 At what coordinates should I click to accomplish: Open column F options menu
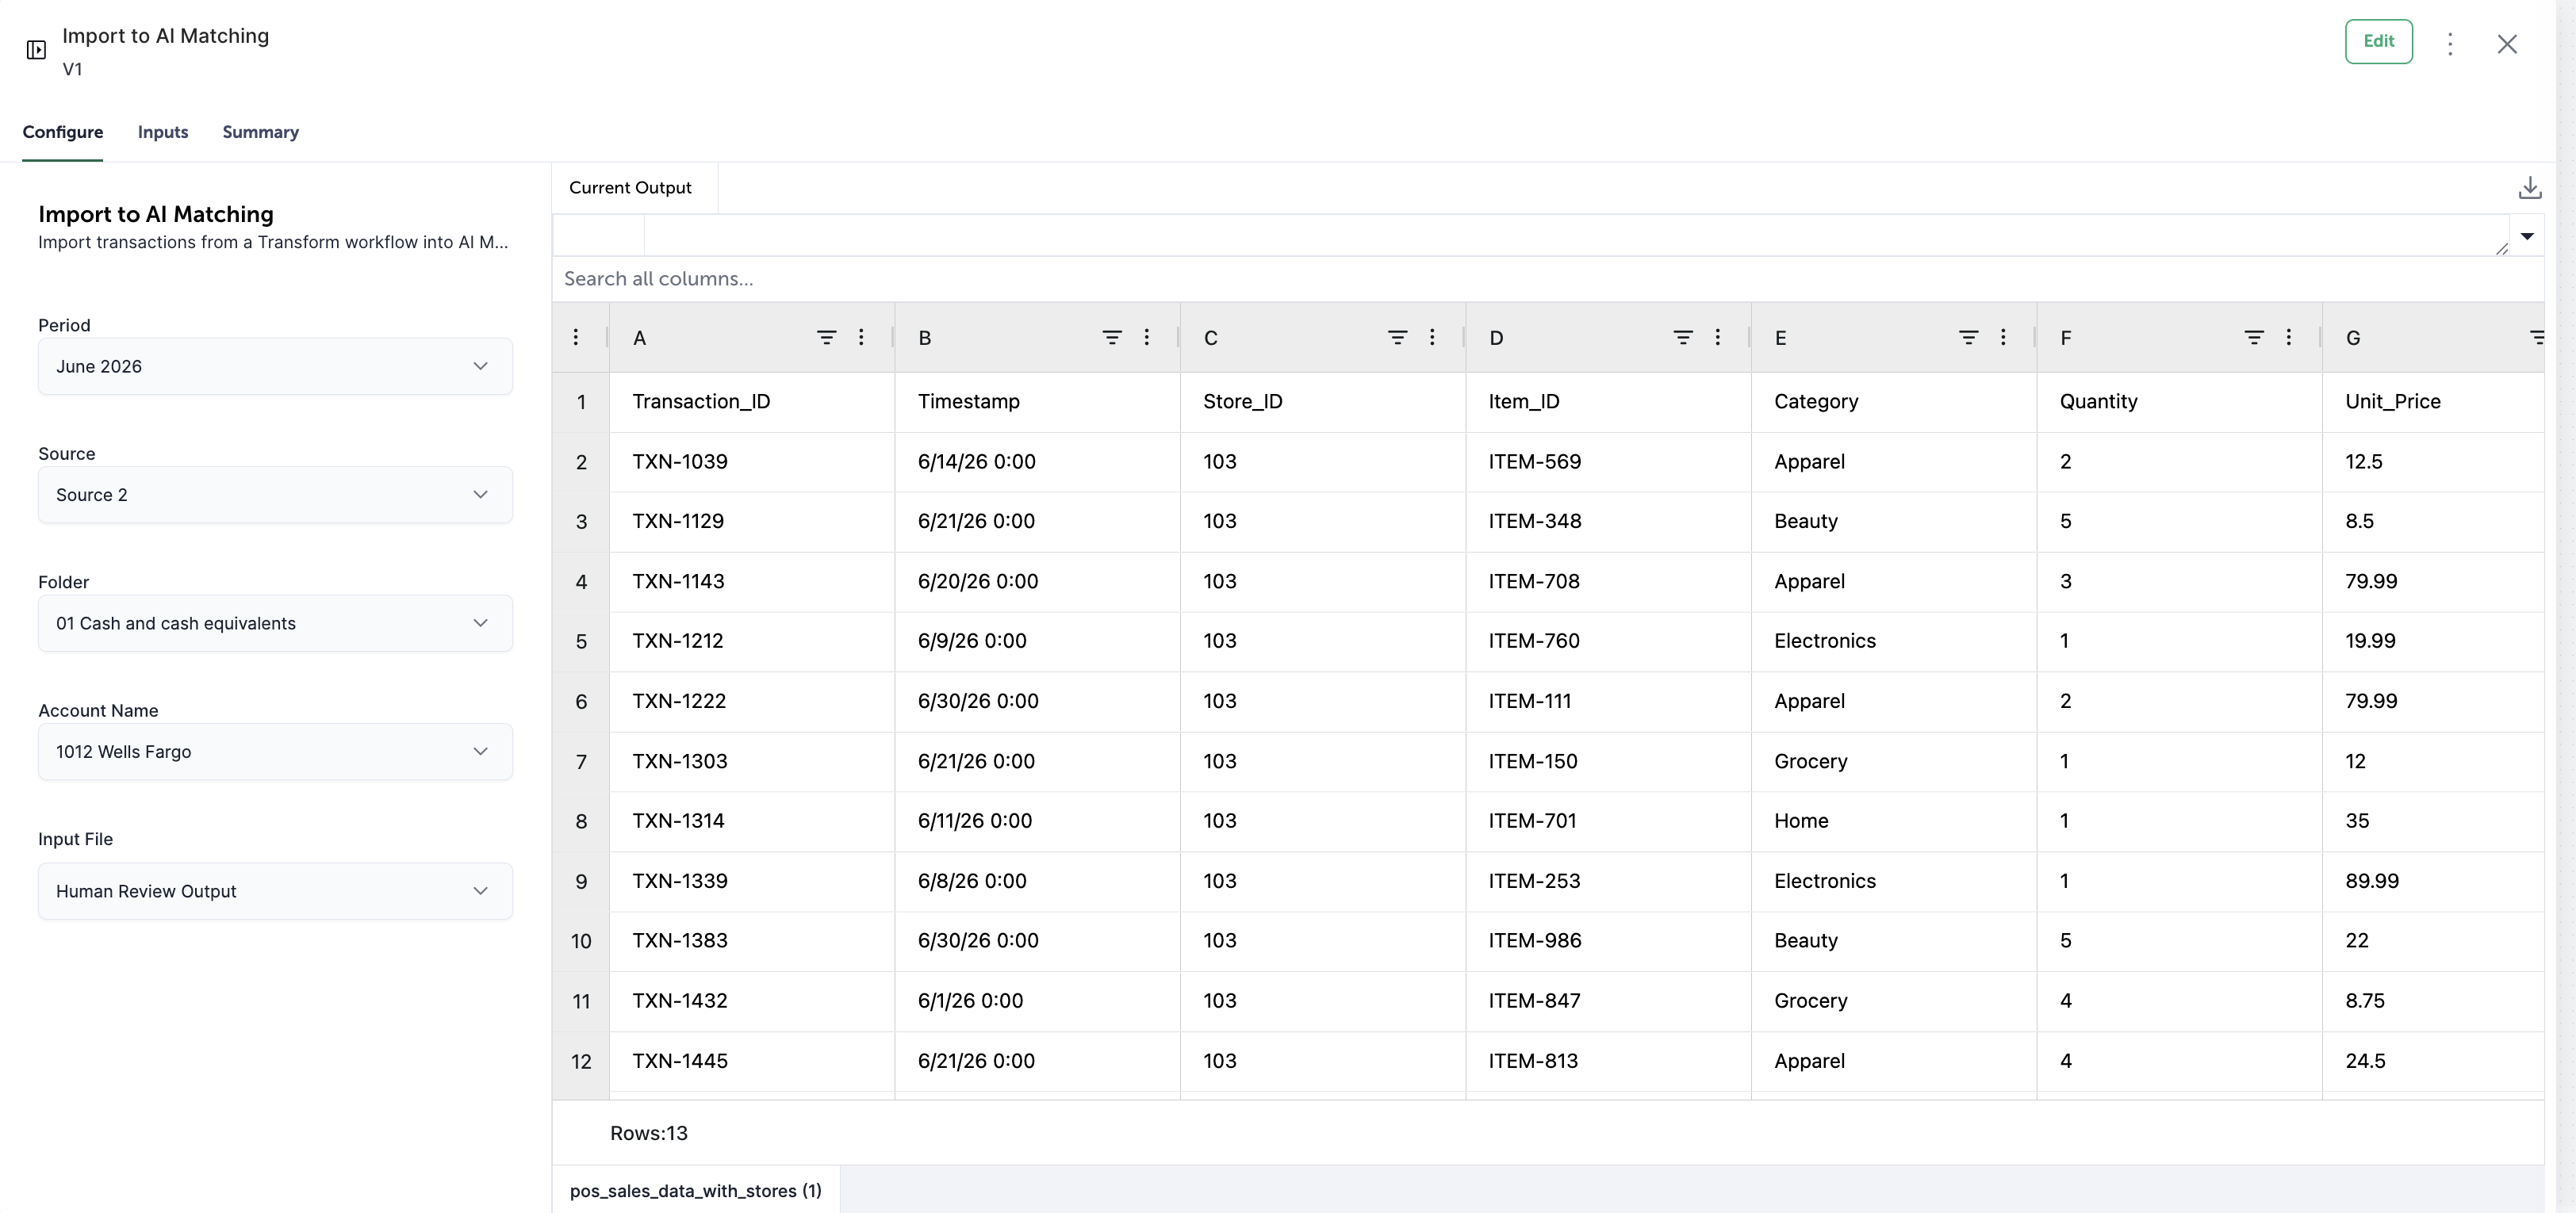pyautogui.click(x=2289, y=337)
